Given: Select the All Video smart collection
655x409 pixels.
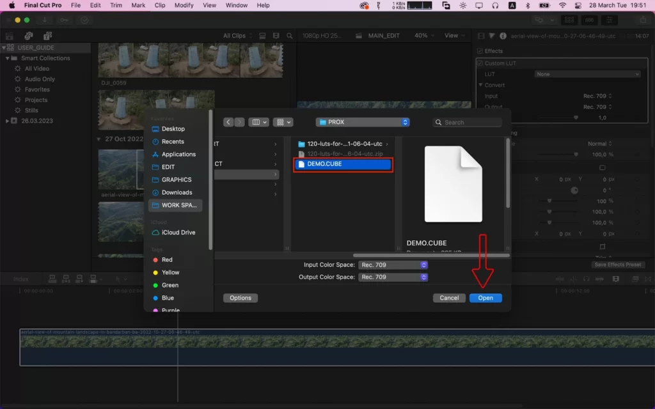Looking at the screenshot, I should point(36,68).
